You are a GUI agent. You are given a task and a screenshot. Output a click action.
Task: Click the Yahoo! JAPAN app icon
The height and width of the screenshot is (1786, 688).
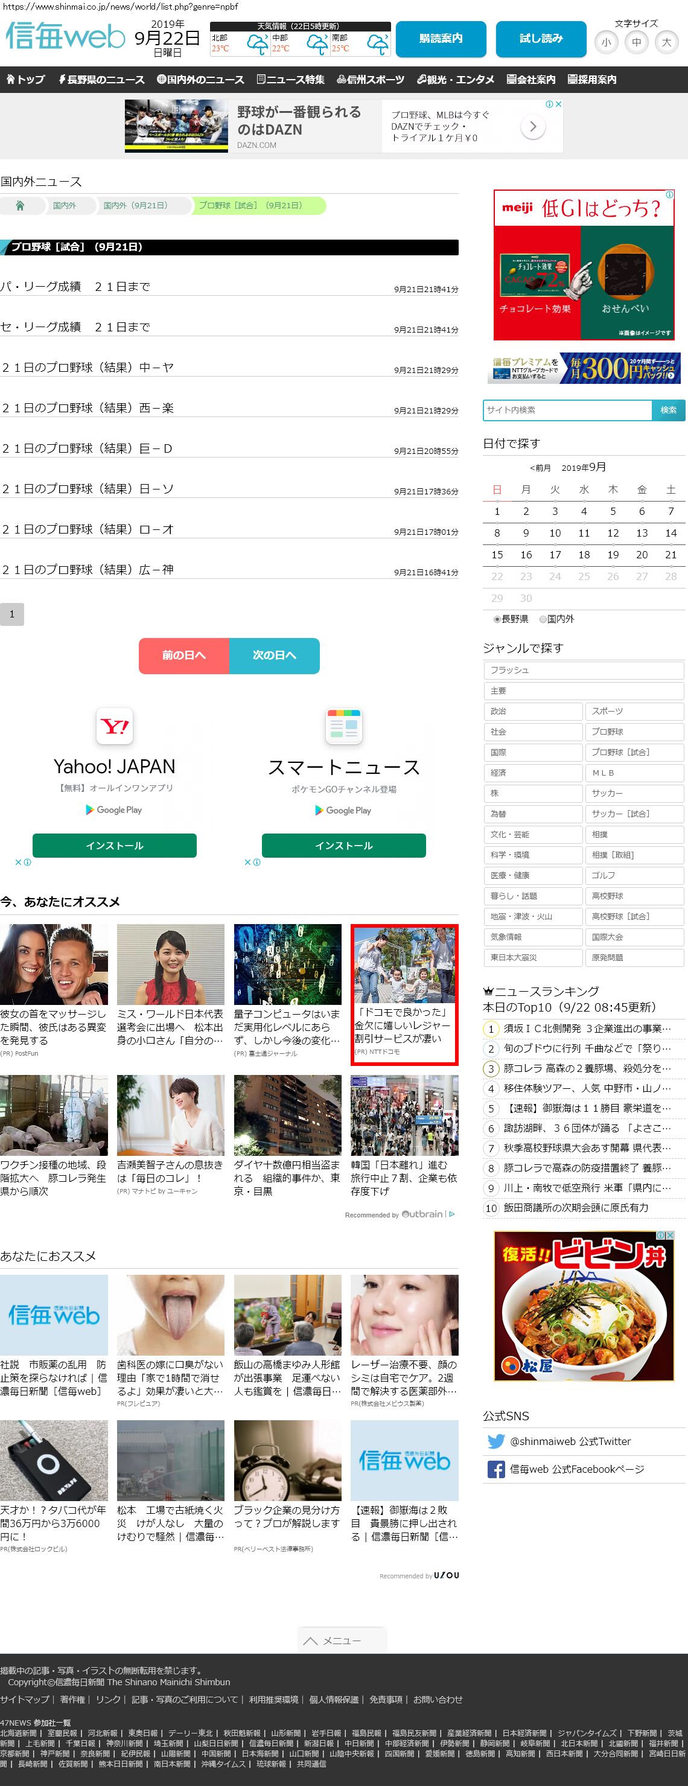[115, 726]
